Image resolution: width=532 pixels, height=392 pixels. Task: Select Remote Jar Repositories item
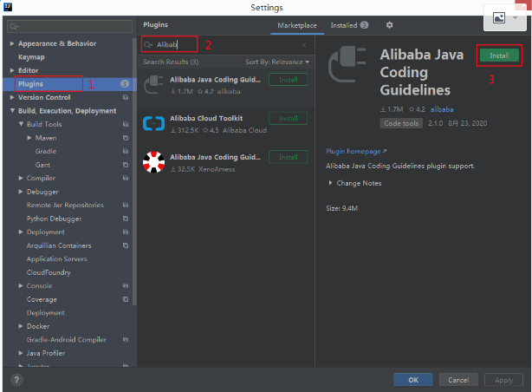pyautogui.click(x=65, y=205)
